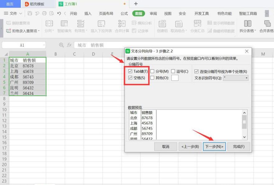Click the 分列 text-to-columns icon
274x185 pixels.
[x=49, y=23]
